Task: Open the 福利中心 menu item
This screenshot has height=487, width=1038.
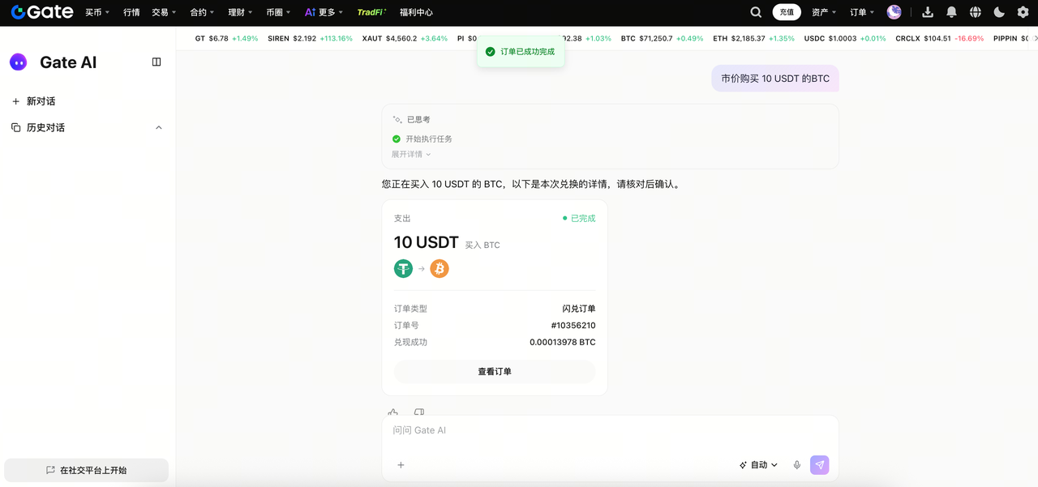Action: pos(416,12)
